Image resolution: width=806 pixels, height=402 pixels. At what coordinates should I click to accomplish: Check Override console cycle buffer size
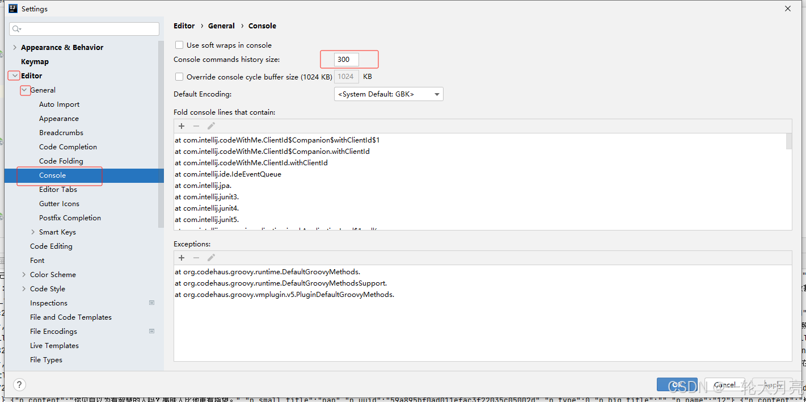point(179,77)
